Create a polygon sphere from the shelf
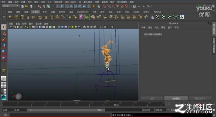The height and width of the screenshot is (117, 216). [x=10, y=17]
